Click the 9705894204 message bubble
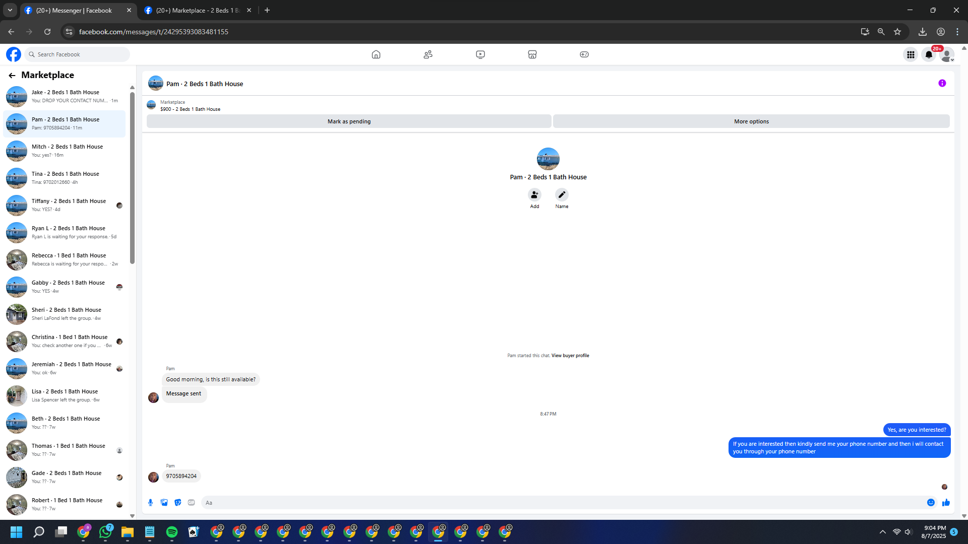Image resolution: width=968 pixels, height=544 pixels. [x=181, y=477]
